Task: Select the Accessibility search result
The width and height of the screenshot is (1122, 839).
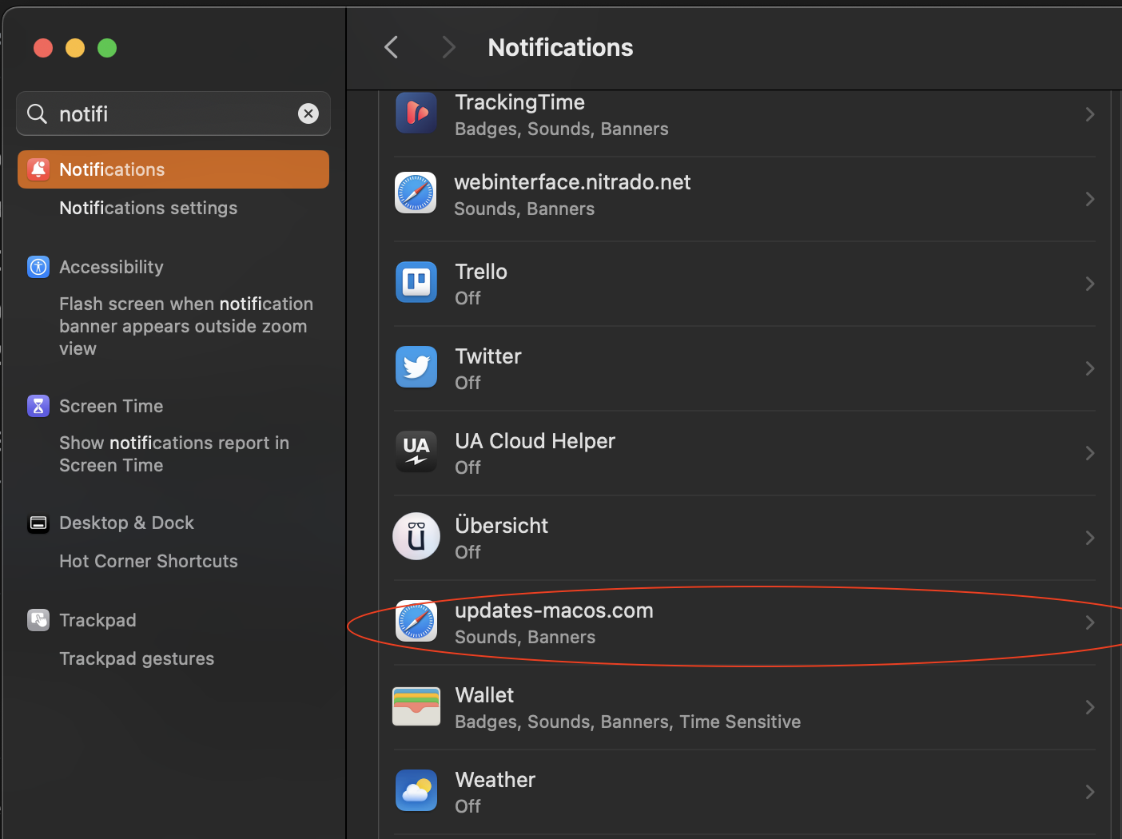Action: 111,267
